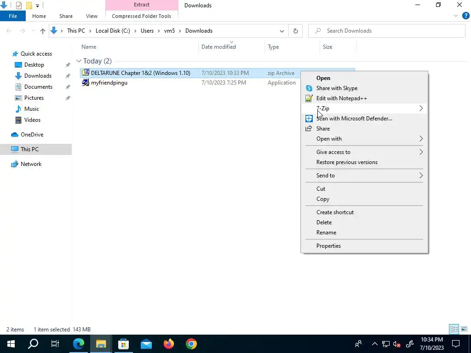Click Local Disk (C:) breadcrumb
Viewport: 471px width, 353px height.
pos(113,31)
